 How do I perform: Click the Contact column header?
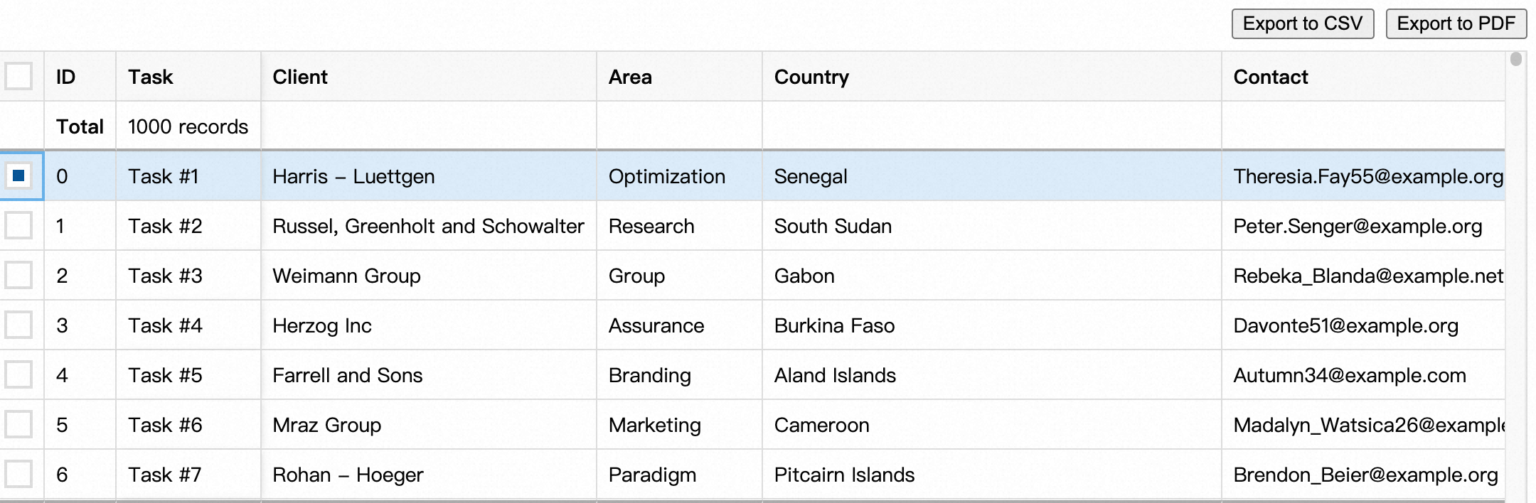[x=1271, y=77]
